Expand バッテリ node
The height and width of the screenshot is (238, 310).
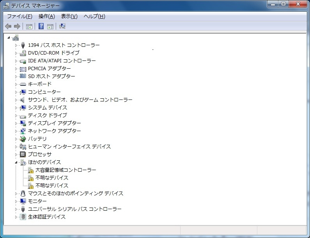pos(16,139)
